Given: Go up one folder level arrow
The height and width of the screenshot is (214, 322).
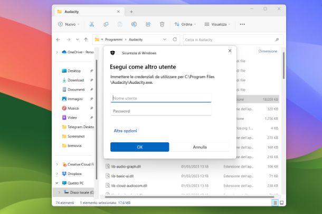Looking at the screenshot, I should pyautogui.click(x=86, y=40).
